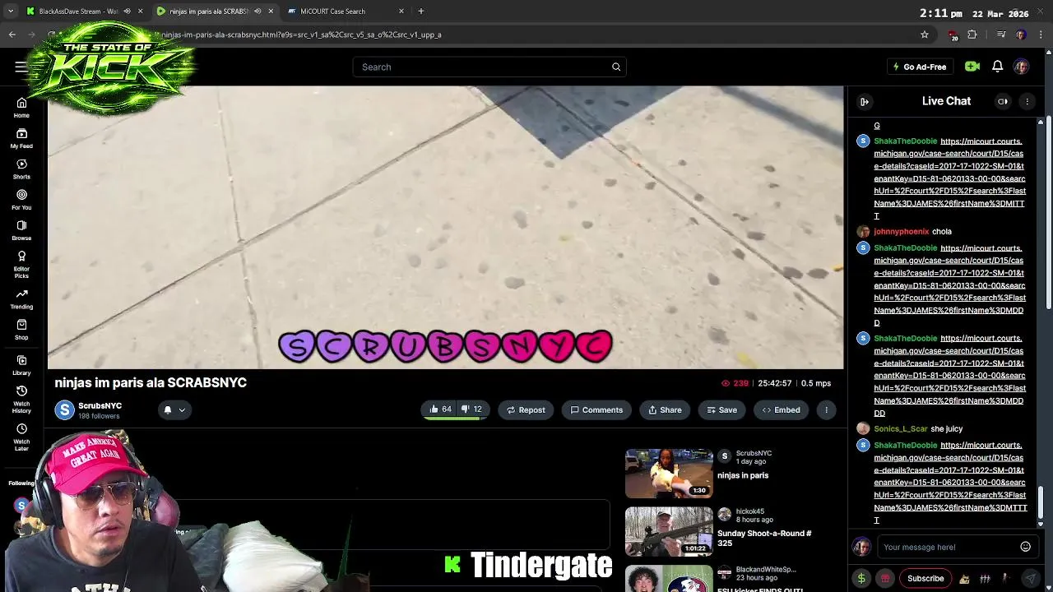The height and width of the screenshot is (592, 1053).
Task: Click the Search input field
Action: pyautogui.click(x=482, y=67)
